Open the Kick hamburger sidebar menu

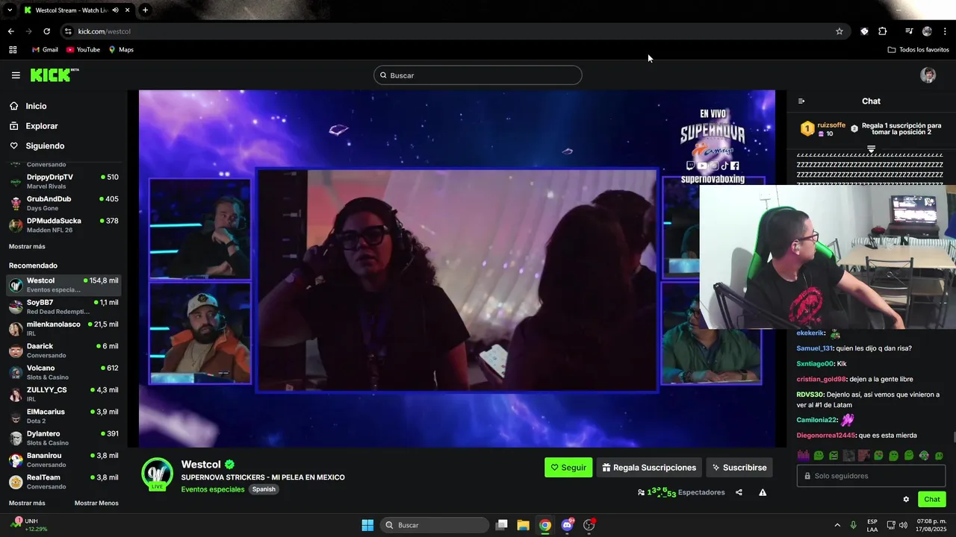[16, 75]
